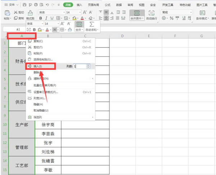
Task: Click the Increase Decimal icon
Action: click(x=184, y=18)
